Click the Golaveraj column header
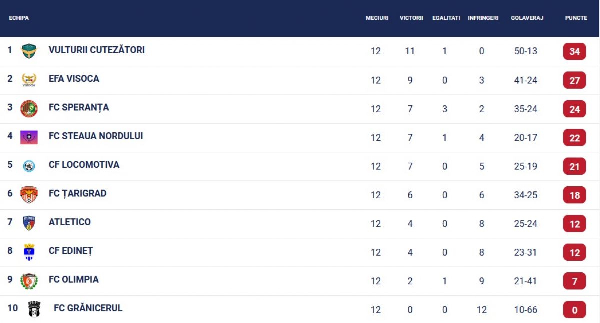This screenshot has height=323, width=600. click(x=527, y=18)
